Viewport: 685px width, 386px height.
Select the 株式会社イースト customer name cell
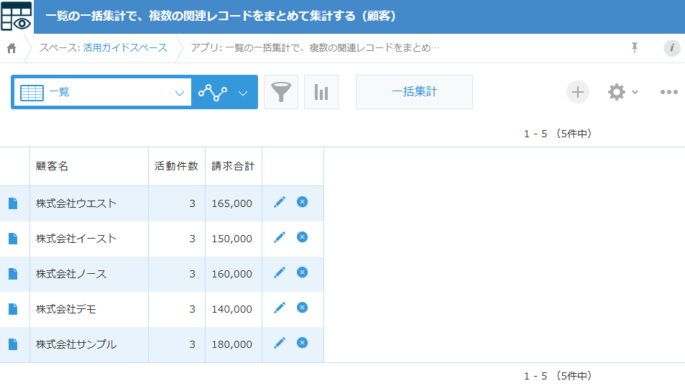click(x=89, y=239)
